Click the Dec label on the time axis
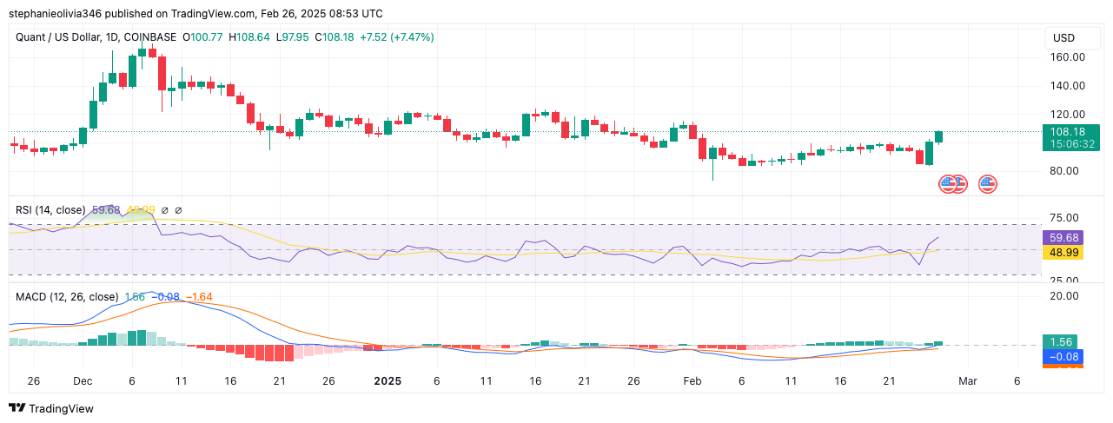This screenshot has height=423, width=1113. click(x=83, y=381)
